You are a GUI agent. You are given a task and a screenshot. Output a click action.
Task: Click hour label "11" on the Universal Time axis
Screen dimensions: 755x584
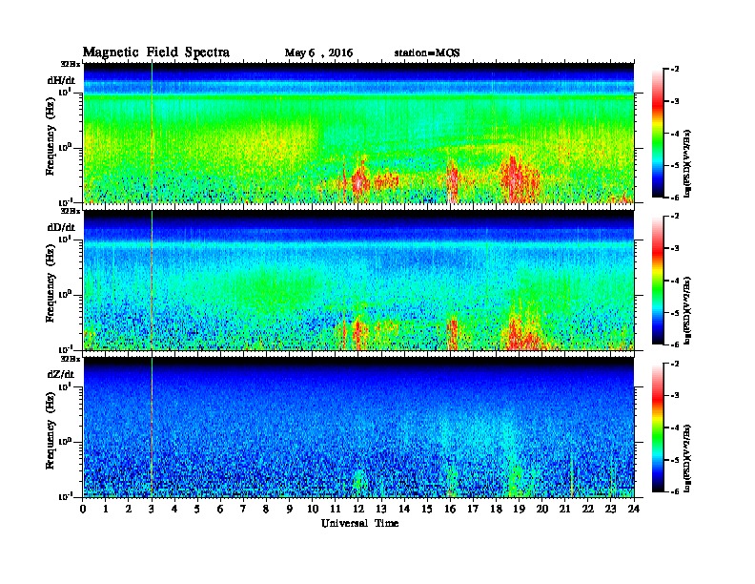click(x=336, y=509)
